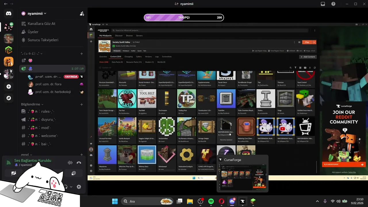Screen dimensions: 368x207
Task: Add a server with plus icon
Action: point(9,87)
